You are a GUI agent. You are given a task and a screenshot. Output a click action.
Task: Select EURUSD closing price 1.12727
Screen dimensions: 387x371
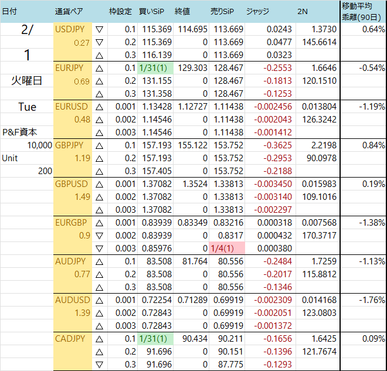[192, 107]
